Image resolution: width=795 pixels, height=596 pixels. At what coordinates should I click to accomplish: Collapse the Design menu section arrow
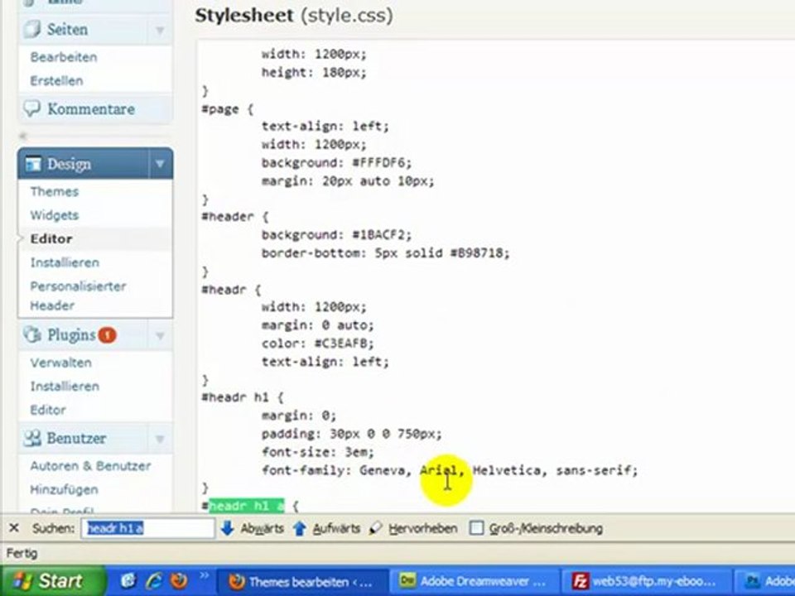[160, 164]
